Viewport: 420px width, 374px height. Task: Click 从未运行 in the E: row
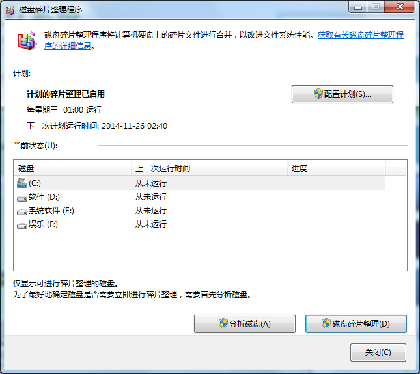pos(151,211)
